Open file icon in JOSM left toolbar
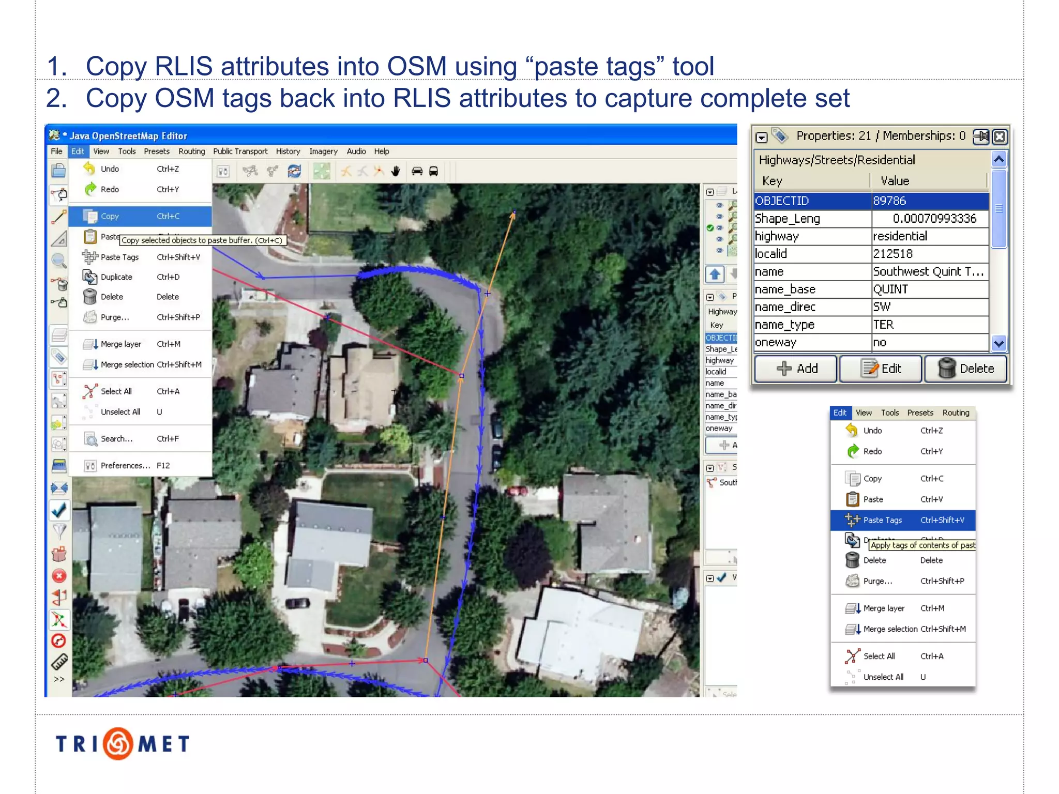Viewport: 1059px width, 794px height. point(58,170)
